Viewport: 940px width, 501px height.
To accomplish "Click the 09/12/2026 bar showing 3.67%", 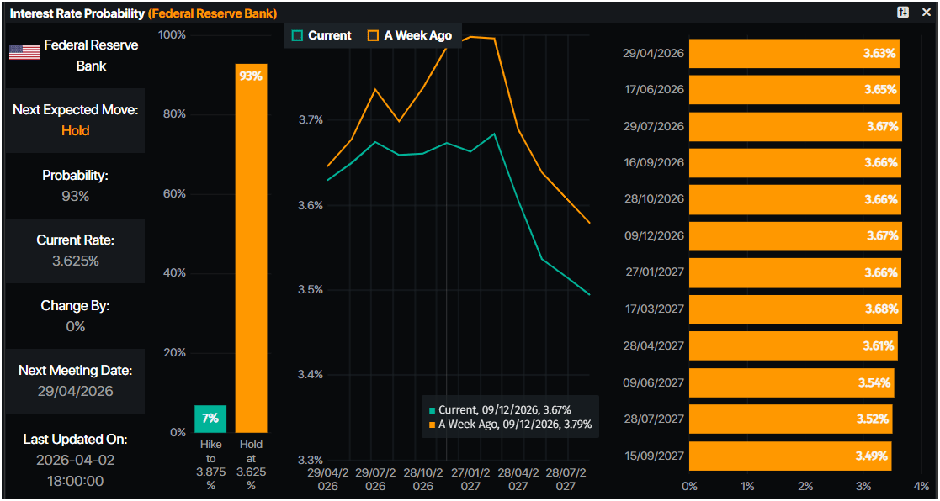I will click(795, 236).
